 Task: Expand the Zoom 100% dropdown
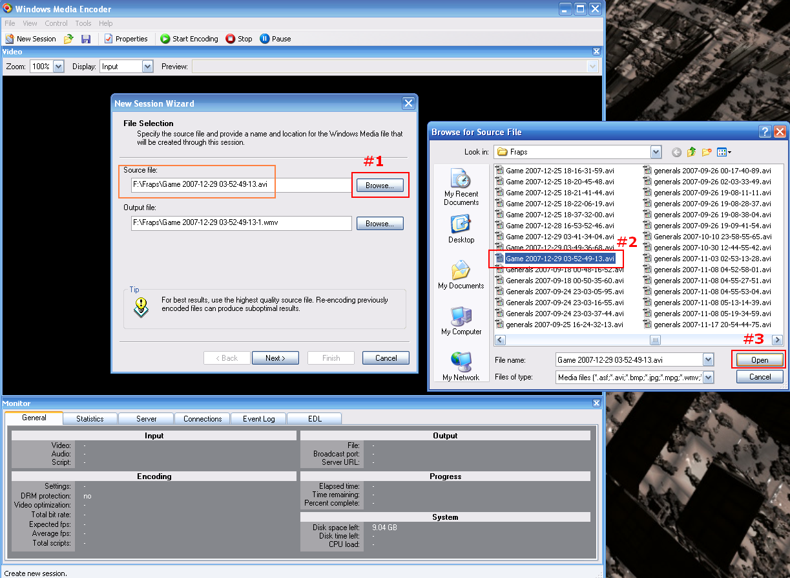[58, 67]
